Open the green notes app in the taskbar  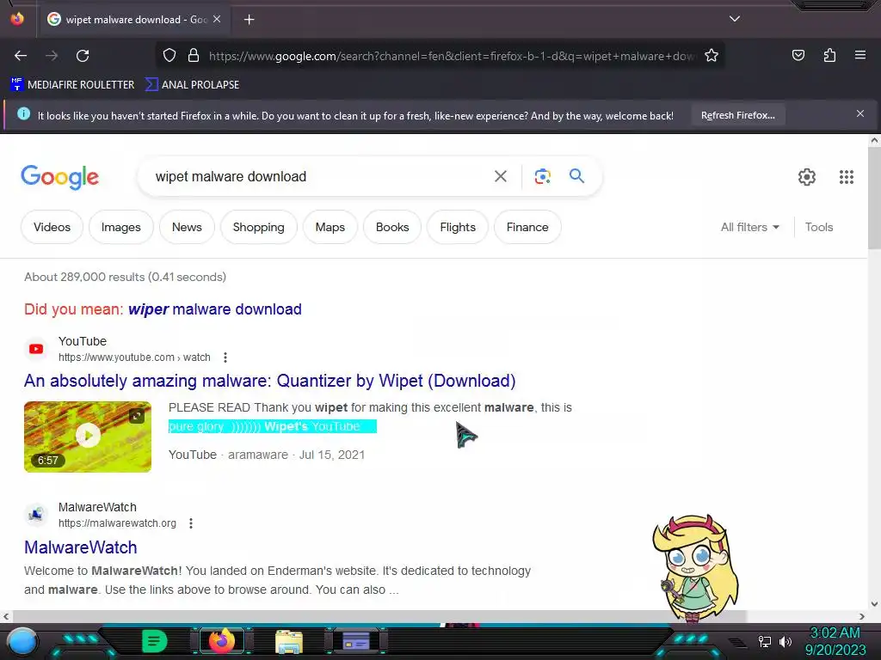tap(154, 641)
